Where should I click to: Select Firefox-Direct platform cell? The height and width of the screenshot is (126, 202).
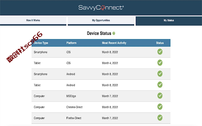click(74, 118)
